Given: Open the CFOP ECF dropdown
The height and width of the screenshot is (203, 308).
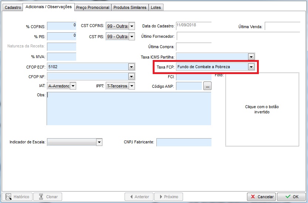Looking at the screenshot, I should click(x=131, y=67).
